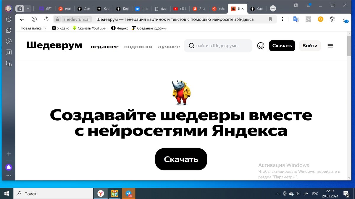The height and width of the screenshot is (199, 355).
Task: Select the подписки feed tab
Action: [138, 47]
